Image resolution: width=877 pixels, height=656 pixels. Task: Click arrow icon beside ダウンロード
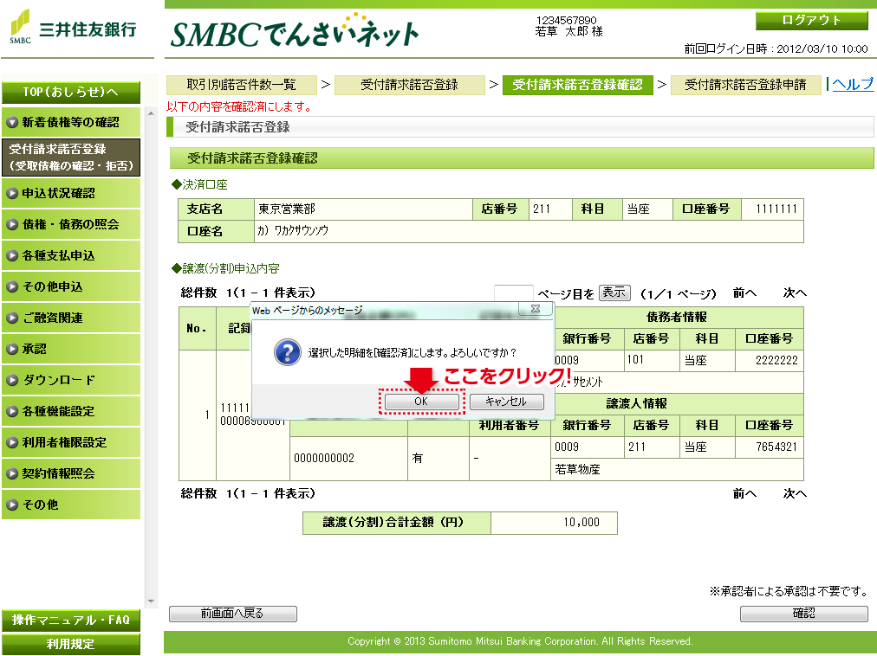12,381
